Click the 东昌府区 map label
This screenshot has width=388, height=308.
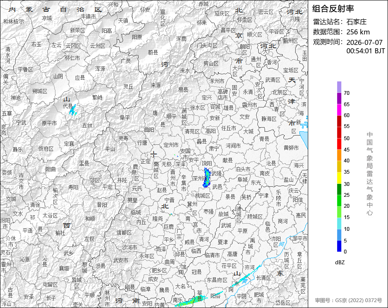[x=217, y=280]
